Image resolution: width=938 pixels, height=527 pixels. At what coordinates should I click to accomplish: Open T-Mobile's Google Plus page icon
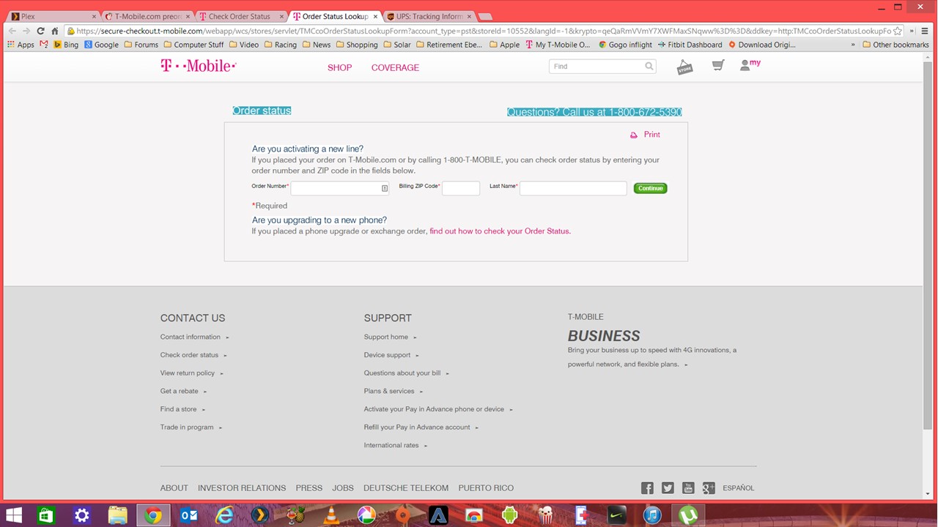coord(709,488)
